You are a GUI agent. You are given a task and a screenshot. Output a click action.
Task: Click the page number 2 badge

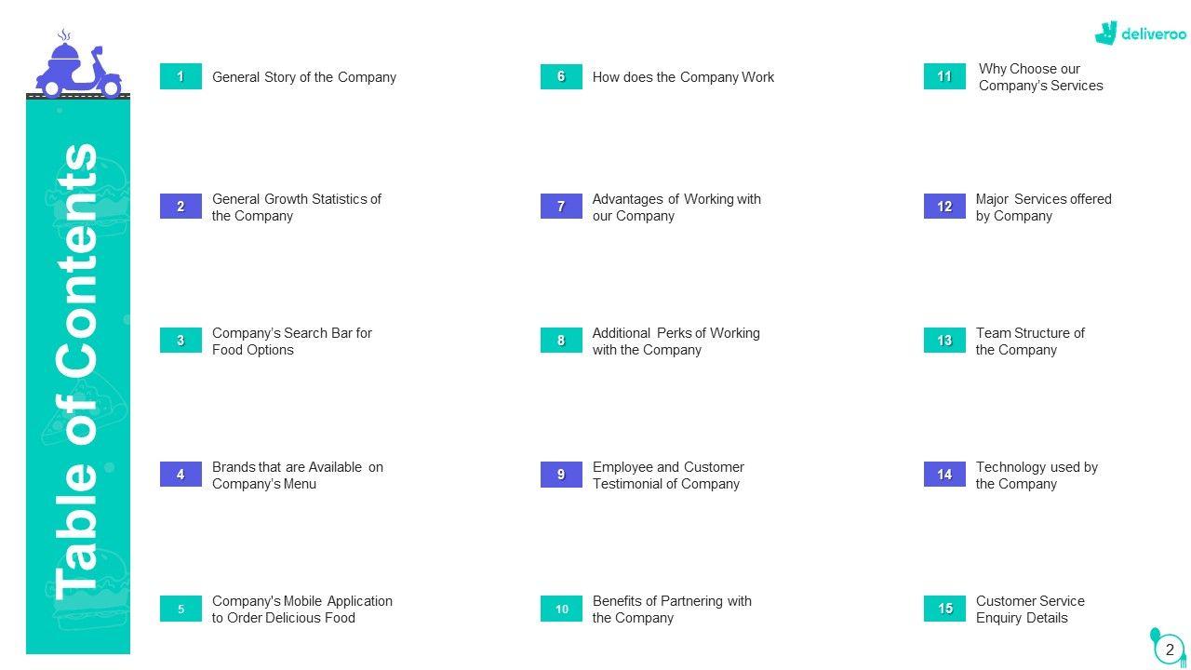pyautogui.click(x=1170, y=650)
